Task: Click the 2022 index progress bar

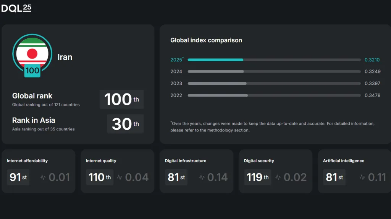Action: [x=274, y=95]
